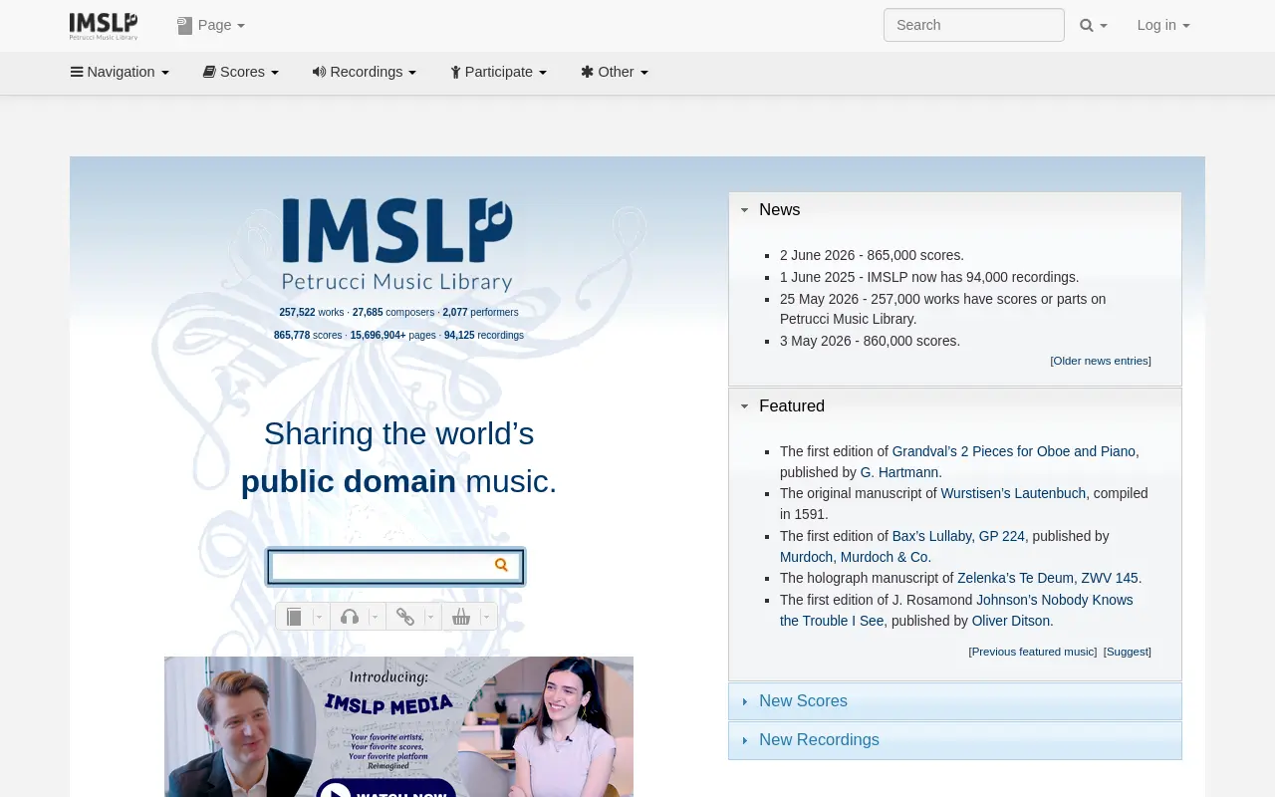Open Bax's Lullaby, GP 224 link
This screenshot has height=797, width=1275.
(x=958, y=536)
